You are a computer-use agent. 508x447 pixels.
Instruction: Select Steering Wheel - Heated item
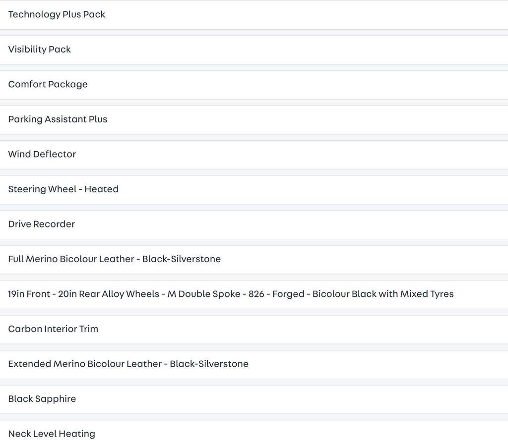(x=254, y=190)
